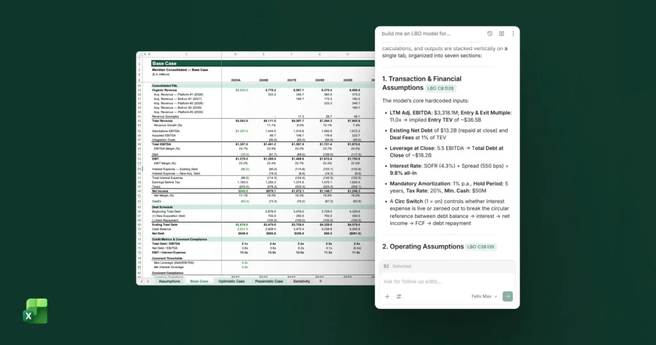
Task: Add a new sheet with plus icon
Action: point(320,282)
